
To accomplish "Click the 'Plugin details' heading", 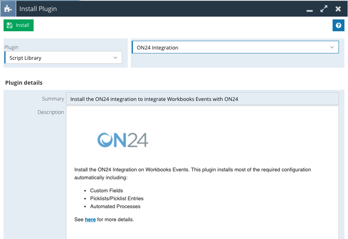I will 24,83.
